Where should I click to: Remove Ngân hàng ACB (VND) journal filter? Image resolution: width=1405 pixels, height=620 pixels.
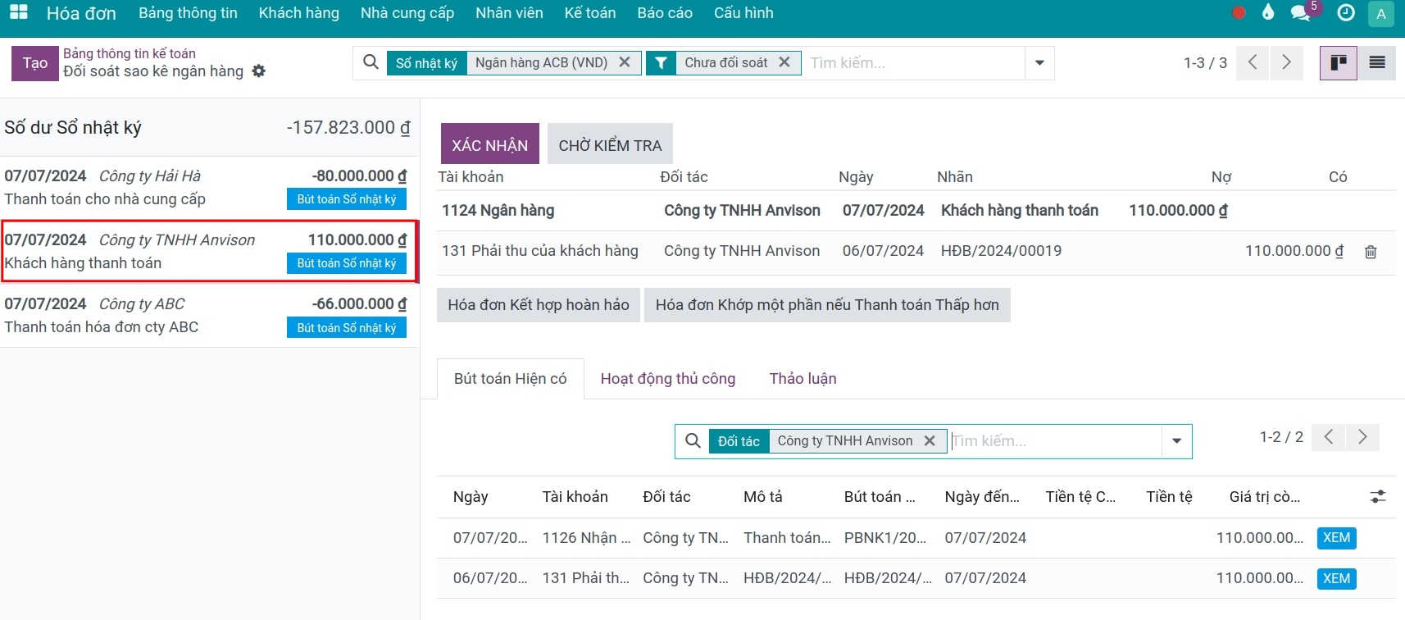coord(625,62)
